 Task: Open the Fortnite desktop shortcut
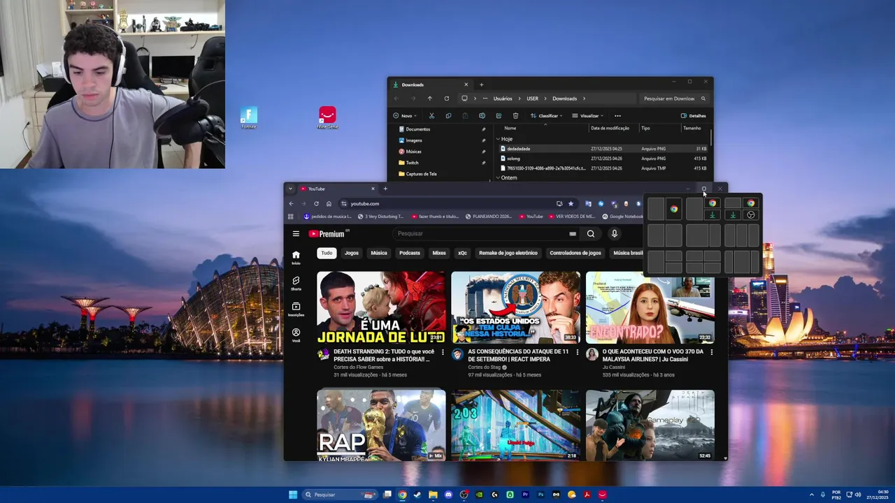point(249,117)
